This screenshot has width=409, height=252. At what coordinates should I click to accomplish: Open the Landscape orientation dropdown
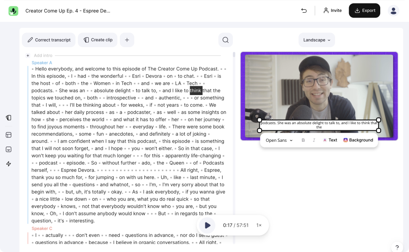click(x=317, y=40)
